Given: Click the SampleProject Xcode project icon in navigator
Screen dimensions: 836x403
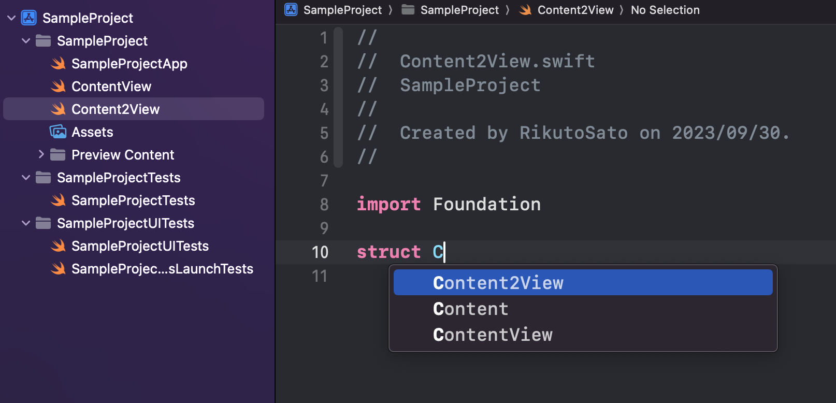Looking at the screenshot, I should coord(29,18).
